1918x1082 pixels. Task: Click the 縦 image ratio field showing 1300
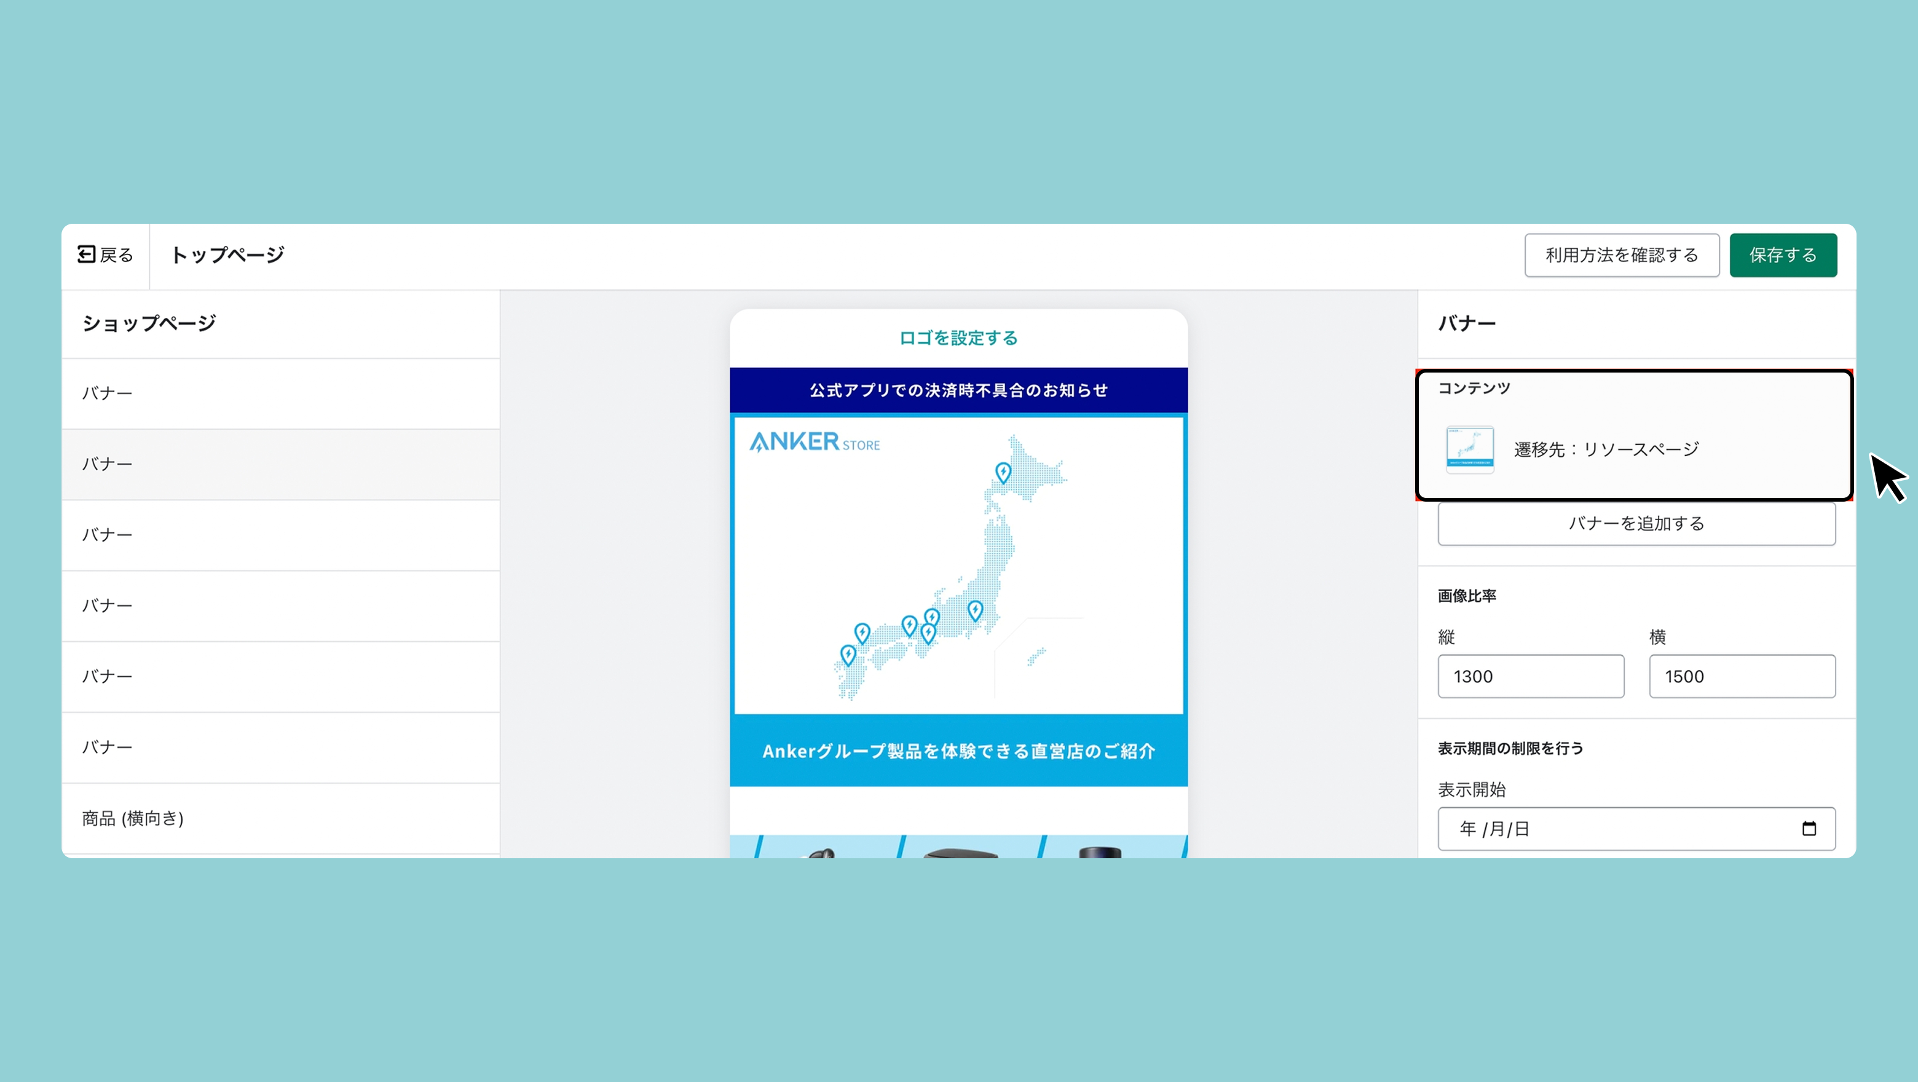(1530, 676)
